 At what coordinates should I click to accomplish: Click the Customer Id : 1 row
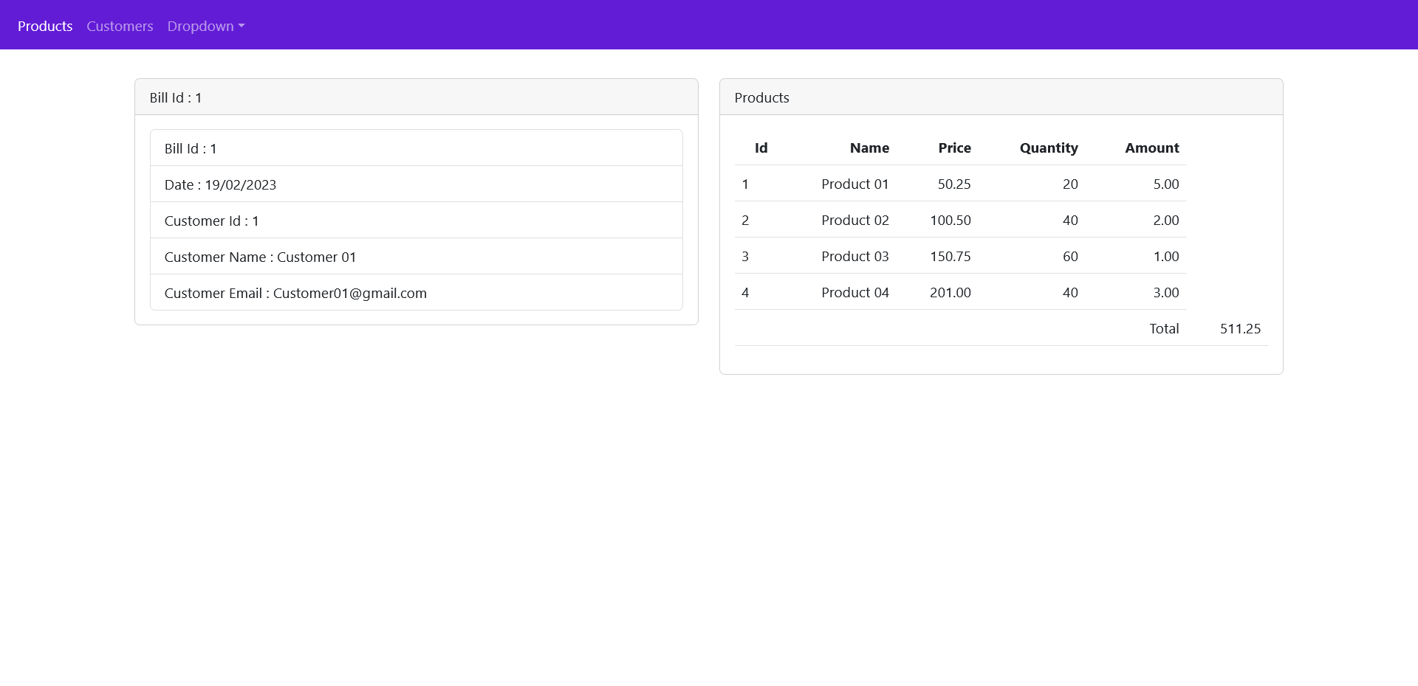(x=212, y=221)
